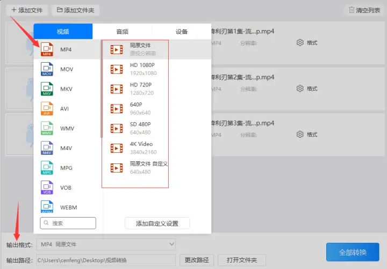Open 格式 gear for 第3集 file
This screenshot has width=387, height=269.
pyautogui.click(x=300, y=134)
